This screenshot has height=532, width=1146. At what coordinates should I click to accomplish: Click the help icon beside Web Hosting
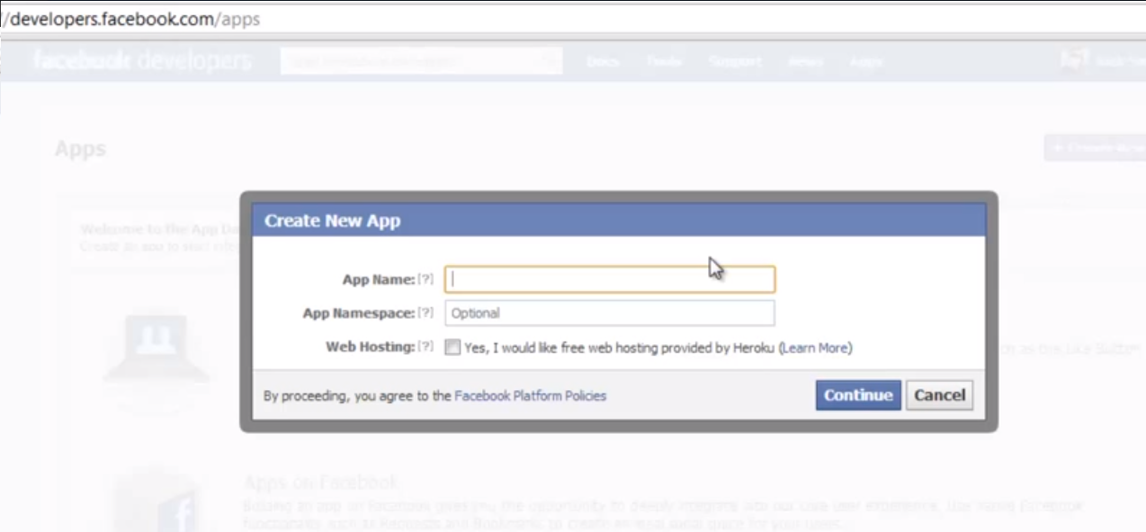pos(425,347)
